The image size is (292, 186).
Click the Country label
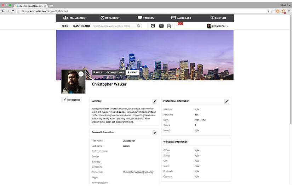pos(168,176)
